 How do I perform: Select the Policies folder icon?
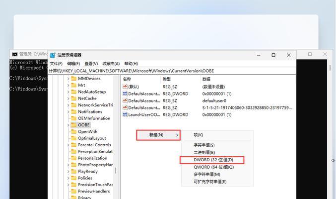pyautogui.click(x=74, y=178)
